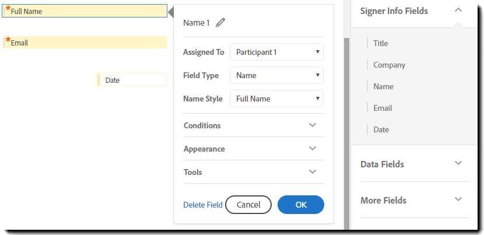Screen dimensions: 484x235
Task: Expand the Conditions section
Action: (312, 125)
